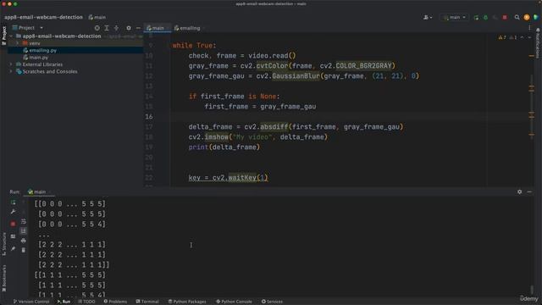Select opened file locate target icon
Image resolution: width=542 pixels, height=305 pixels.
click(97, 28)
